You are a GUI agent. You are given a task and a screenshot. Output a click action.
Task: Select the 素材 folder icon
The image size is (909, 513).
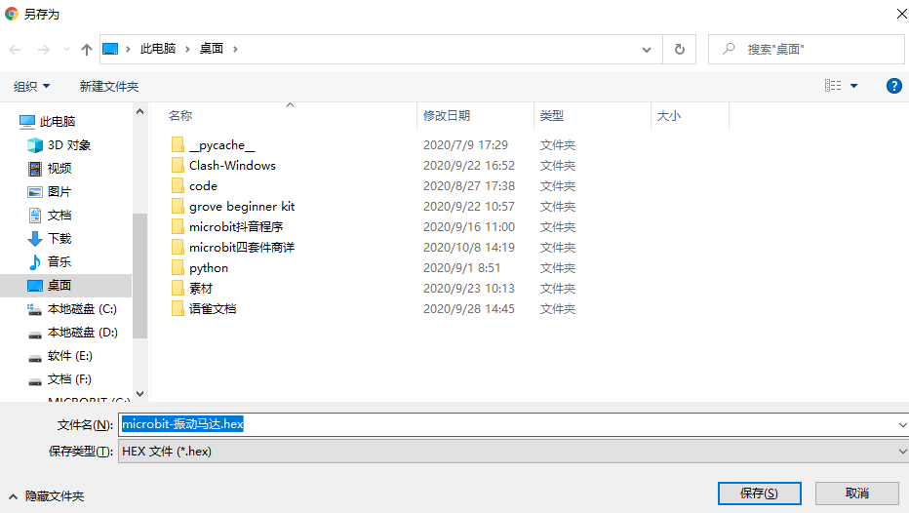[x=178, y=288]
